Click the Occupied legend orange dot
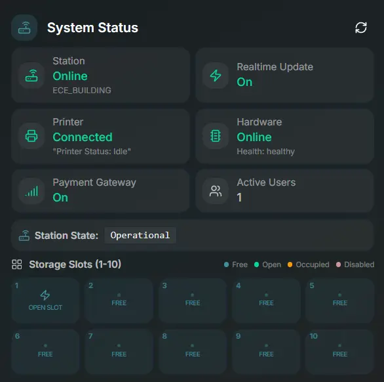Viewport: 384px width, 382px height. [290, 265]
